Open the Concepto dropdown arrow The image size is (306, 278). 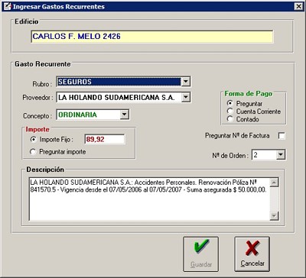point(125,115)
